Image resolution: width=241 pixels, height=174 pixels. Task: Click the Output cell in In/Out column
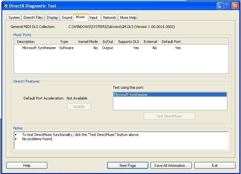click(x=107, y=48)
